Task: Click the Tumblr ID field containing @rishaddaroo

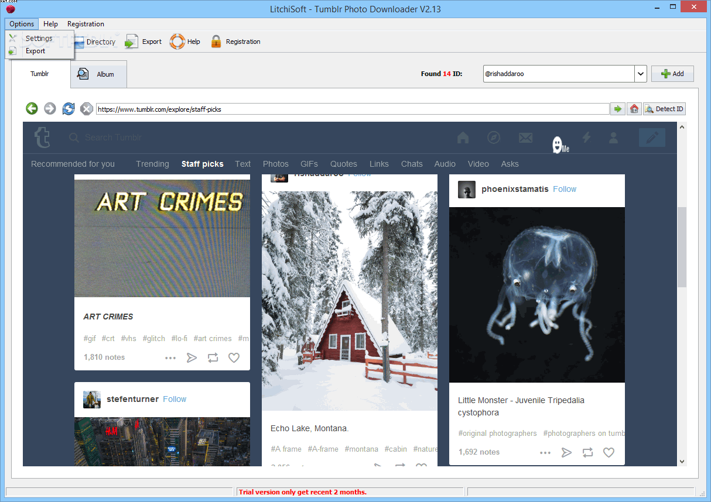Action: [559, 74]
